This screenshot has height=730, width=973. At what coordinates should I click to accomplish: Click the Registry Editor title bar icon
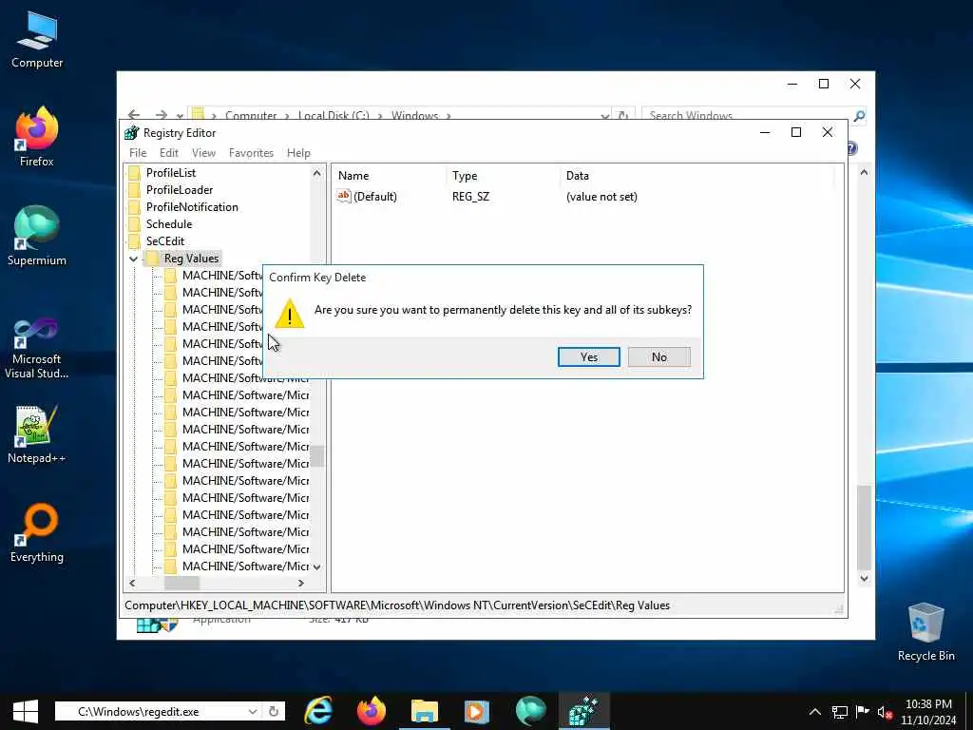click(131, 133)
